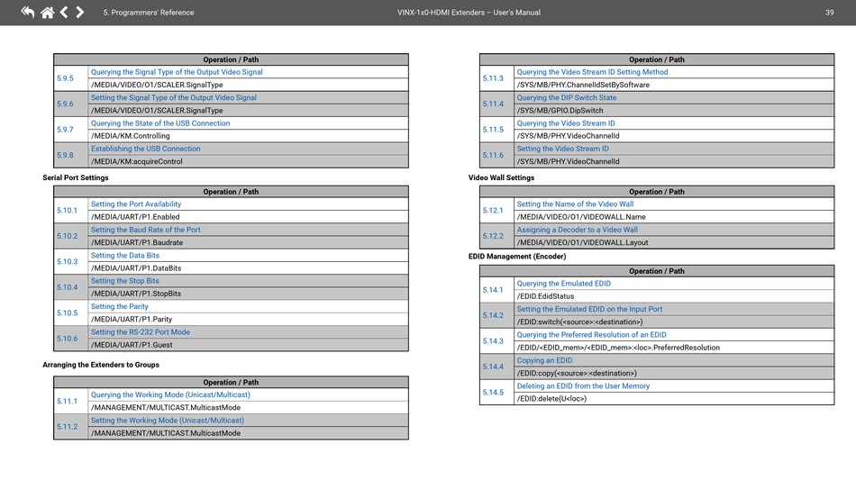The width and height of the screenshot is (856, 480).
Task: Click section number 5.10.6
Action: coord(68,339)
